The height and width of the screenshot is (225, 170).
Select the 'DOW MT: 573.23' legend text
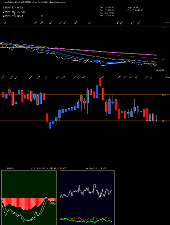click(x=15, y=12)
